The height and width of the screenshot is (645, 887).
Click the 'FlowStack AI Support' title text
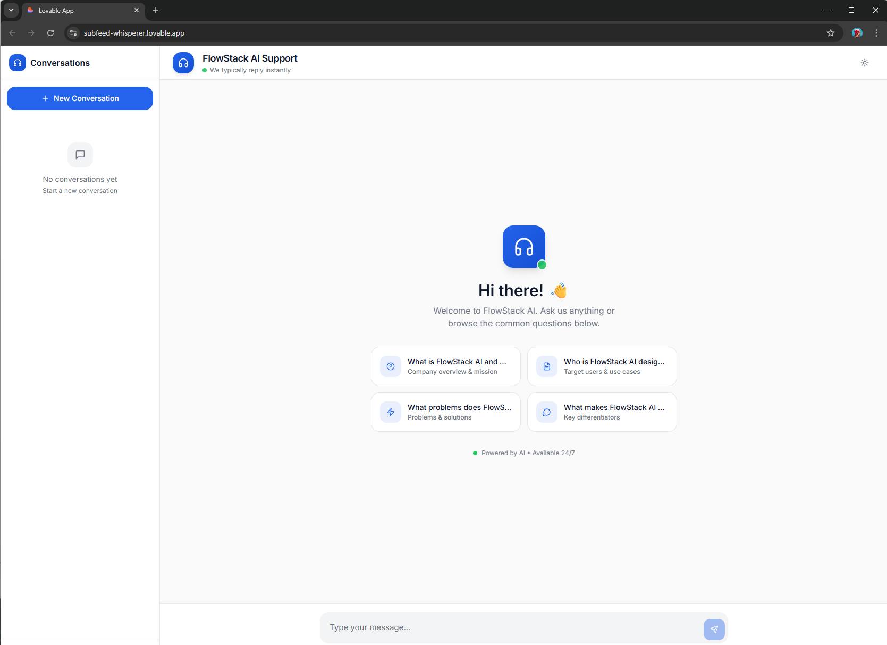point(250,58)
